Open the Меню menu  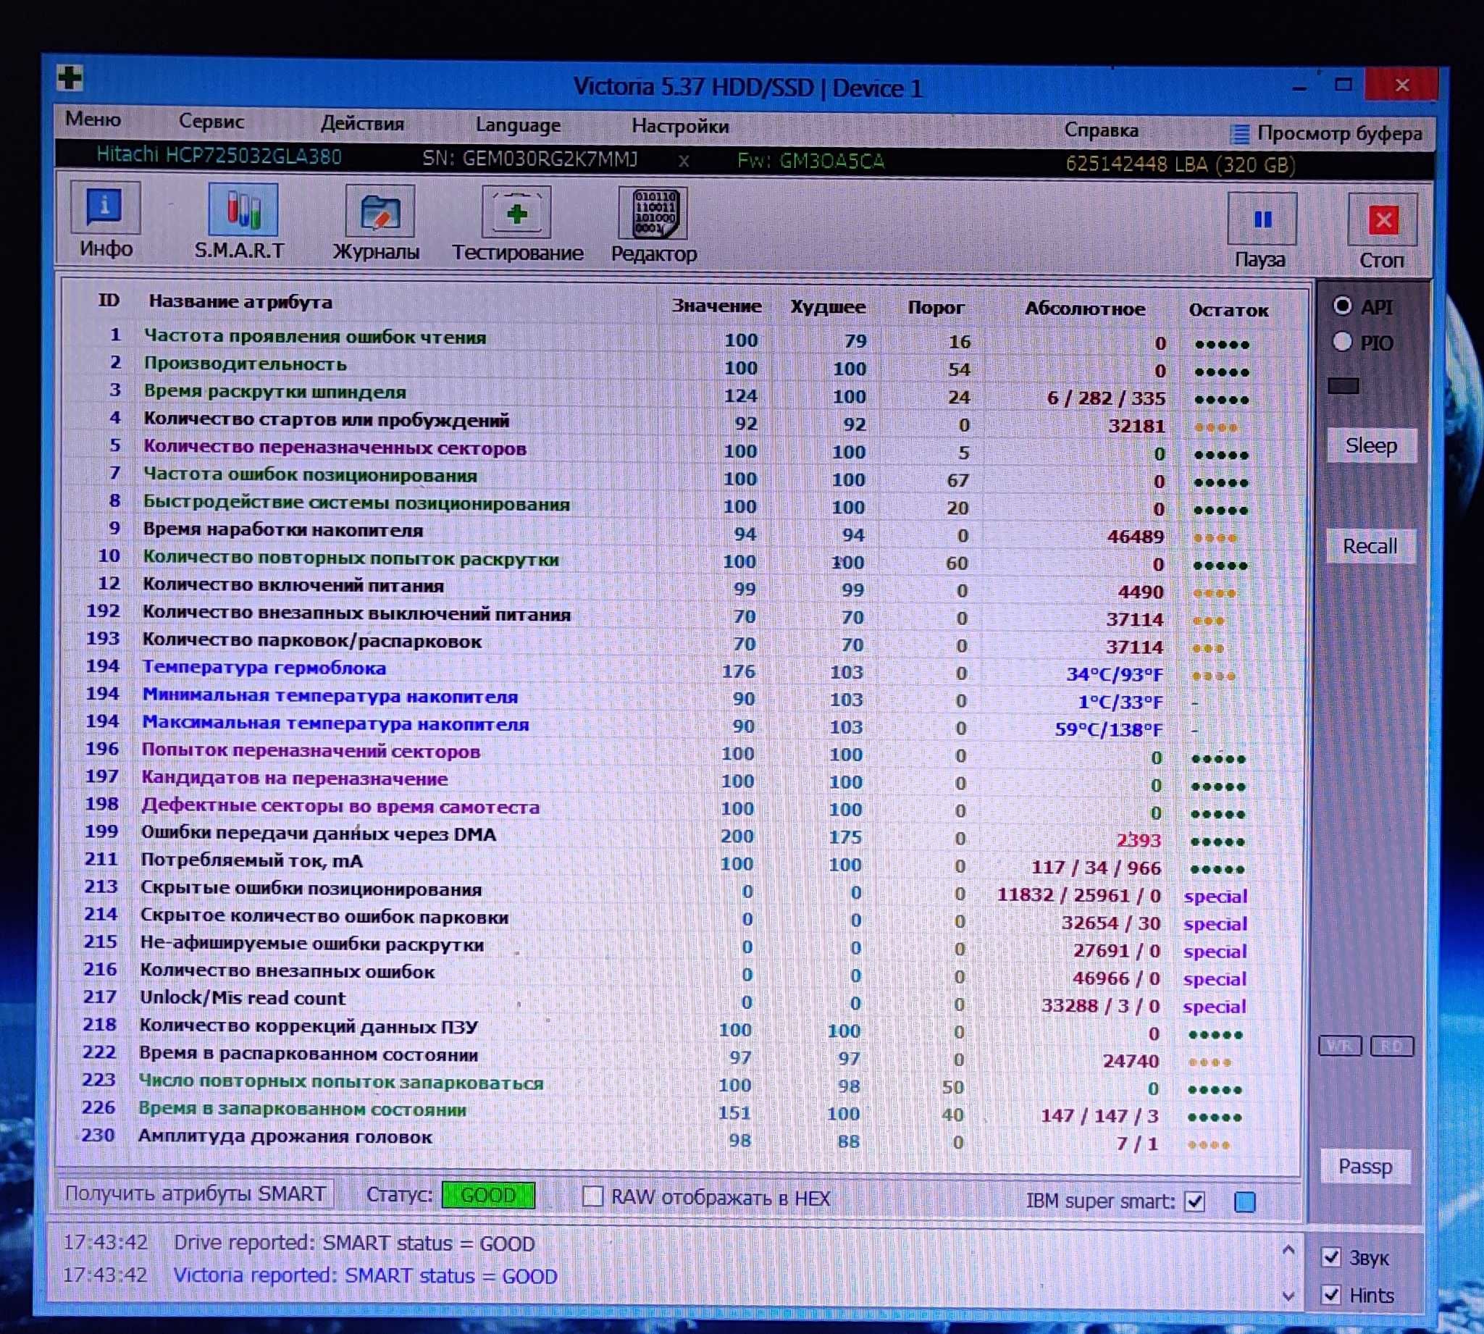(93, 119)
